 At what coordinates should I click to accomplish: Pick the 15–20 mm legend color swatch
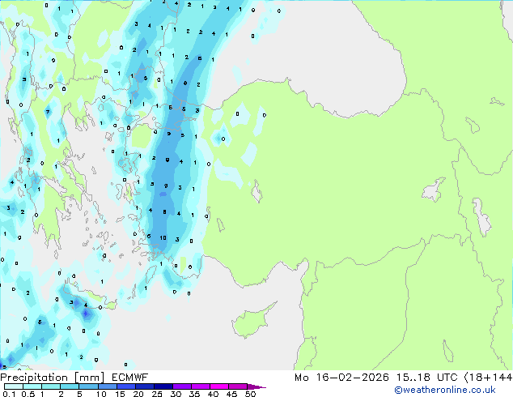coord(125,386)
